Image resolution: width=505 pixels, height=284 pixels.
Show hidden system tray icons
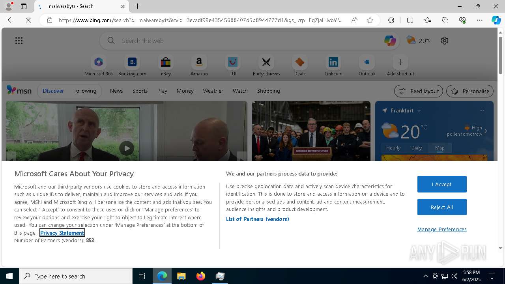[425, 276]
